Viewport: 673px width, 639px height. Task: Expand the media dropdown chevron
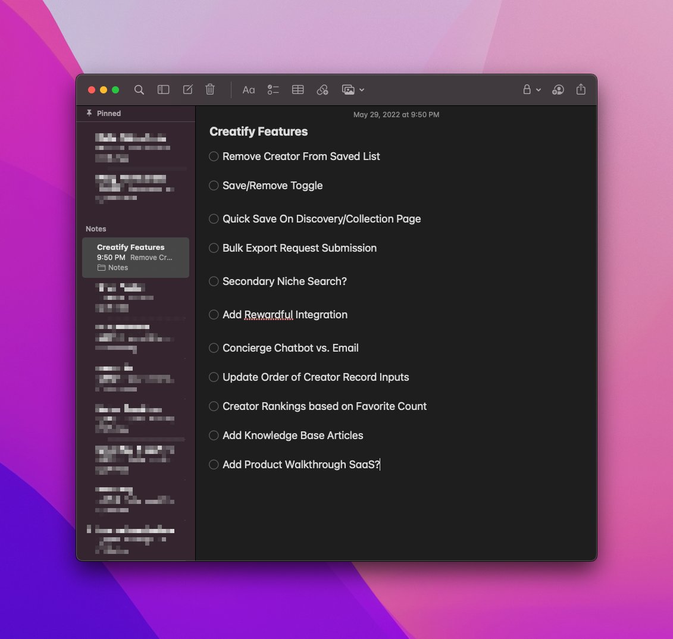362,90
